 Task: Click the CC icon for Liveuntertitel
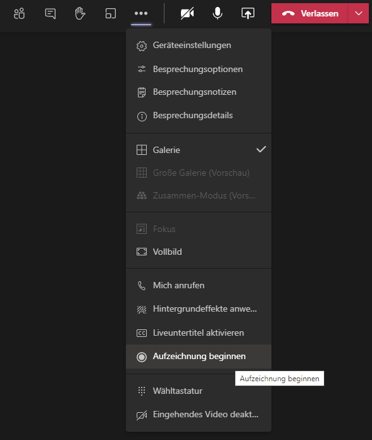click(142, 333)
